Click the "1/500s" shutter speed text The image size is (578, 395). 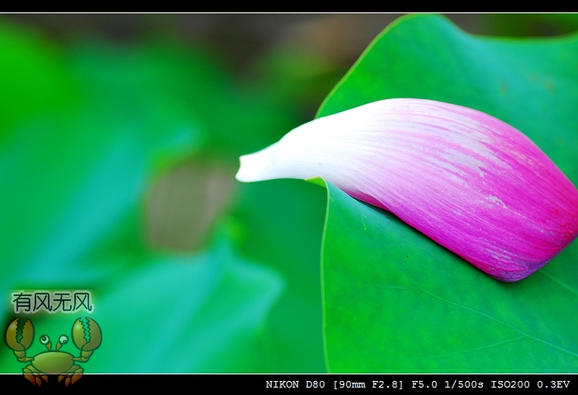click(464, 385)
